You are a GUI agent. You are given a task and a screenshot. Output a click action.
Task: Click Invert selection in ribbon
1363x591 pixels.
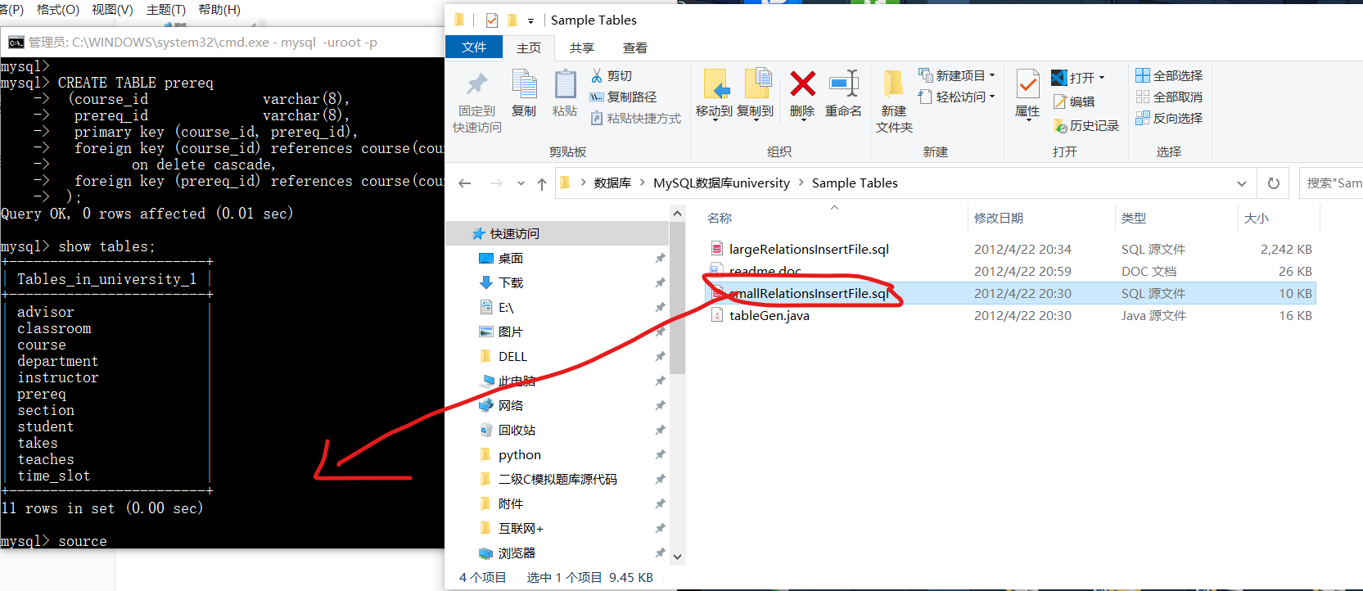[1169, 118]
